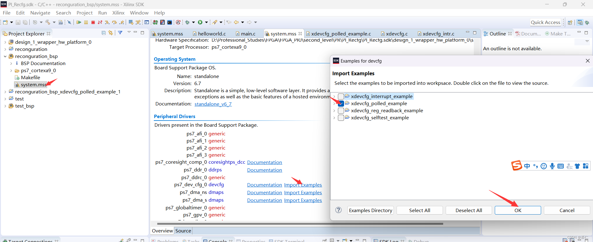Click the red Terminate (stop) icon
The width and height of the screenshot is (593, 242).
pyautogui.click(x=93, y=22)
